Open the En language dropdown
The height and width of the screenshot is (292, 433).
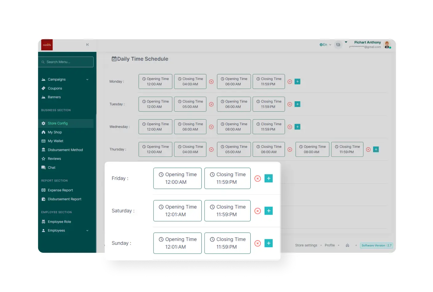[x=325, y=45]
